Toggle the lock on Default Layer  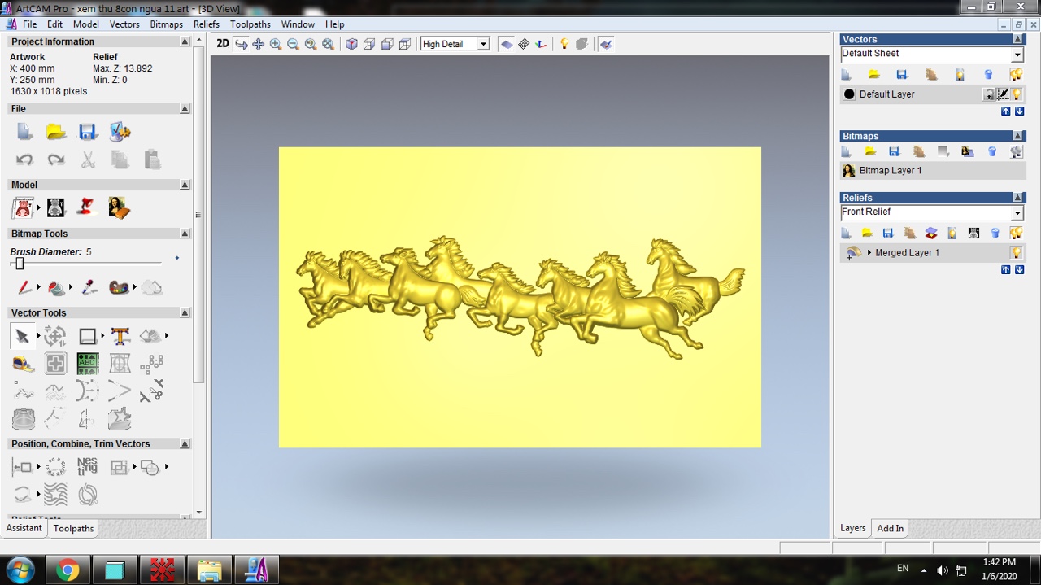pyautogui.click(x=989, y=94)
